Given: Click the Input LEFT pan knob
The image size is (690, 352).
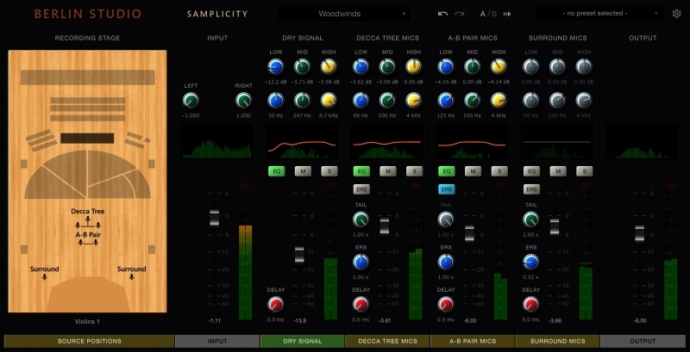Looking at the screenshot, I should pyautogui.click(x=191, y=101).
